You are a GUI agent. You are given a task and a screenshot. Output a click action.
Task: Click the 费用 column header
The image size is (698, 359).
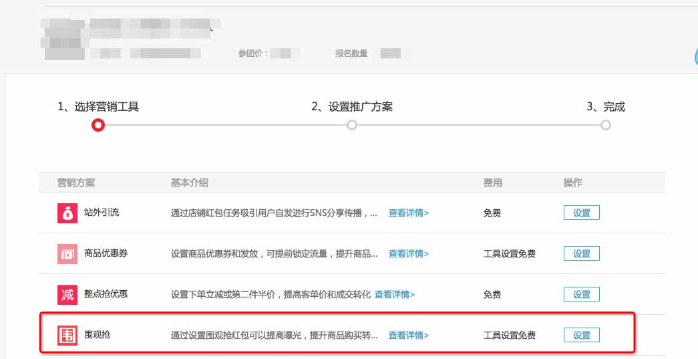pyautogui.click(x=493, y=183)
